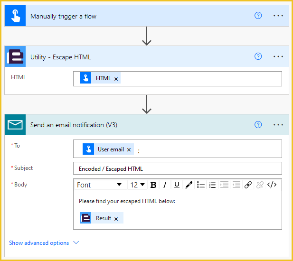Viewport: 293px width, 261px height.
Task: Open ellipsis menu for Manually trigger a flow
Action: [x=278, y=16]
